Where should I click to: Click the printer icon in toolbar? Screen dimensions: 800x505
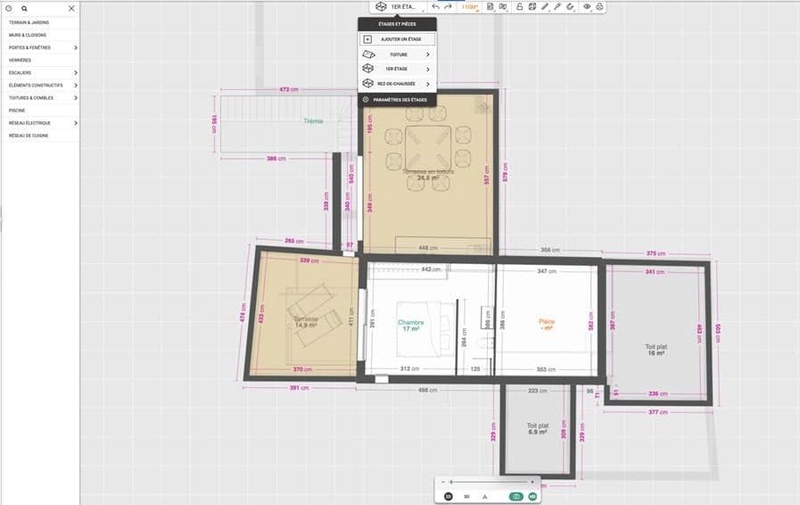point(599,6)
